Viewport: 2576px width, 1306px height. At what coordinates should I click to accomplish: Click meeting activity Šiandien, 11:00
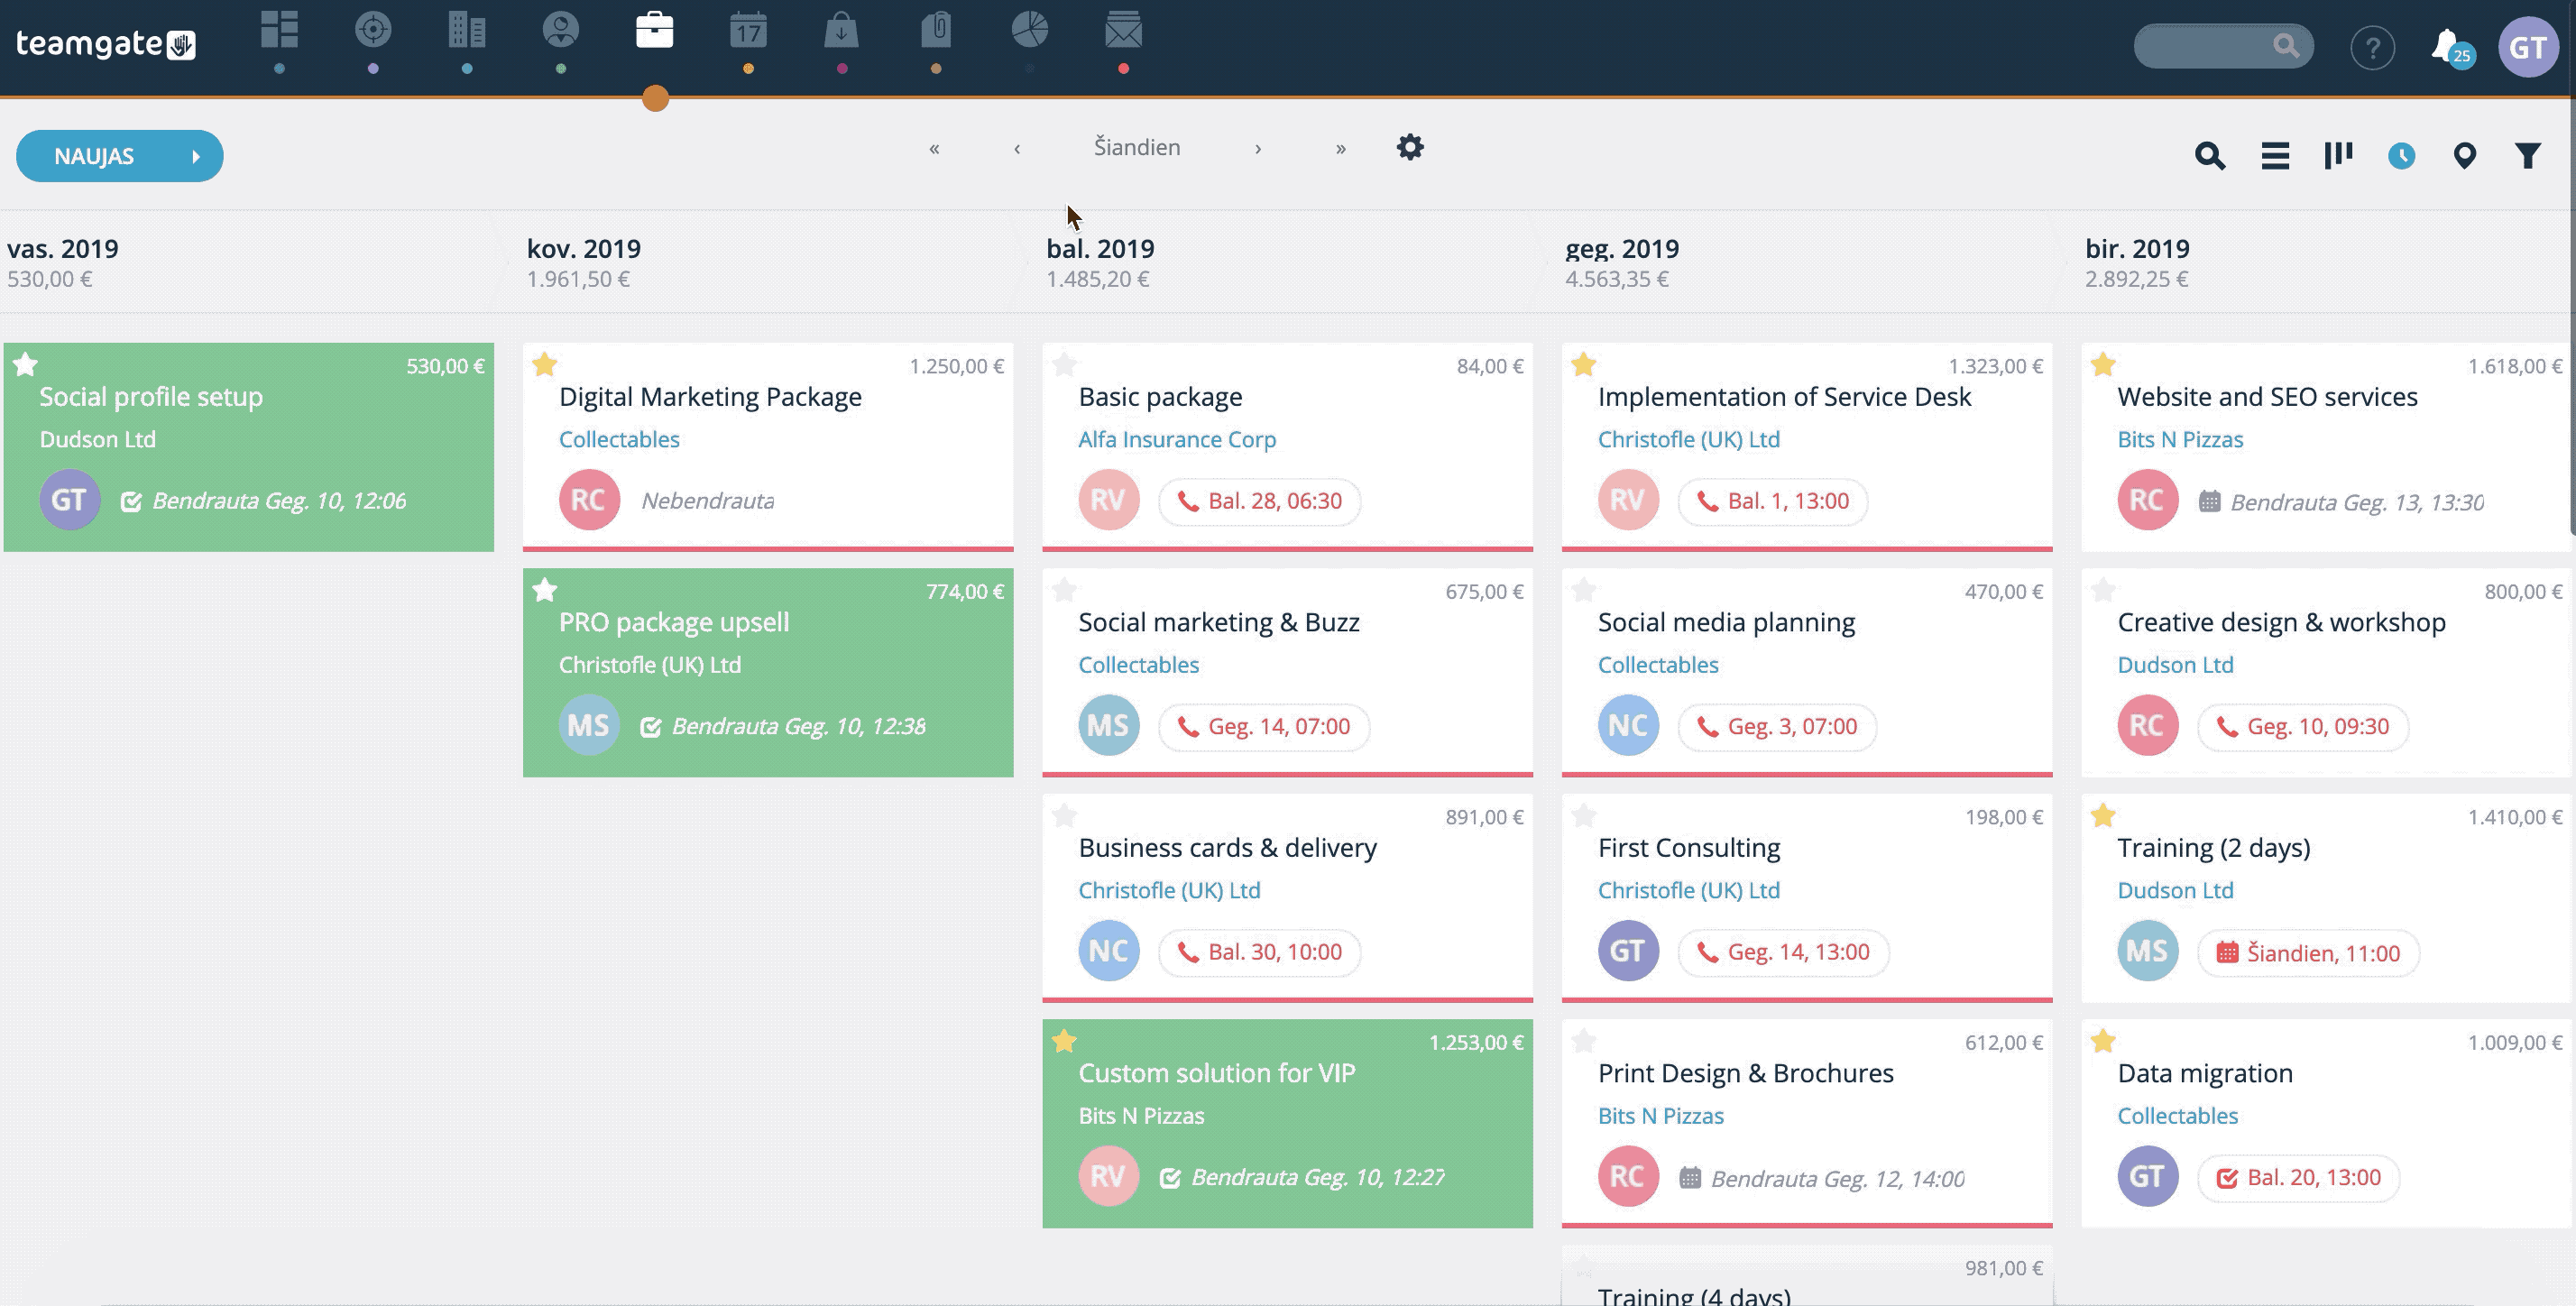(2308, 953)
